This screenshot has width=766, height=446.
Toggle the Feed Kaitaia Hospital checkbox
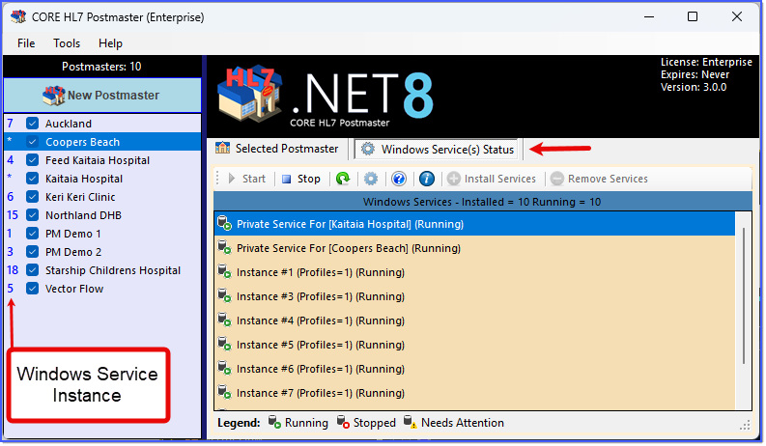click(x=32, y=160)
